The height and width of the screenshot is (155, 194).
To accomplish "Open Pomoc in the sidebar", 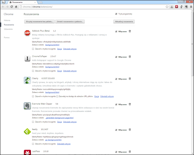I will point(7,37).
